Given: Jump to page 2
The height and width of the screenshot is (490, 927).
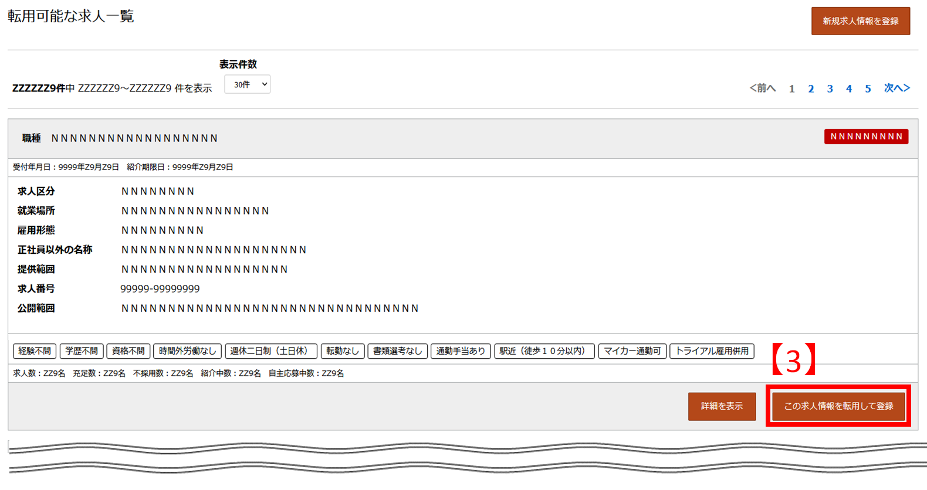Looking at the screenshot, I should [x=811, y=89].
